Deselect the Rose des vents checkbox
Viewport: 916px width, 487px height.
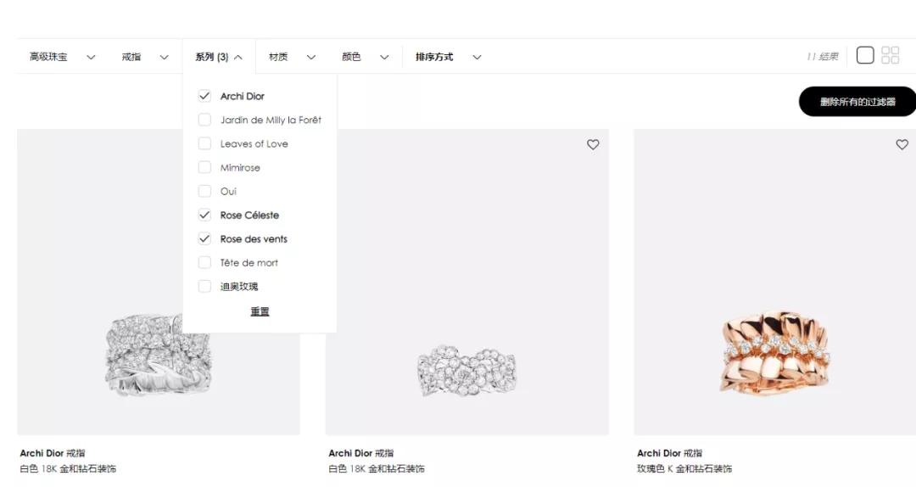pyautogui.click(x=204, y=238)
